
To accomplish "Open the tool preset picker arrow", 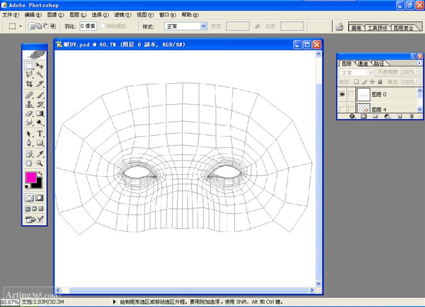I will click(x=20, y=26).
